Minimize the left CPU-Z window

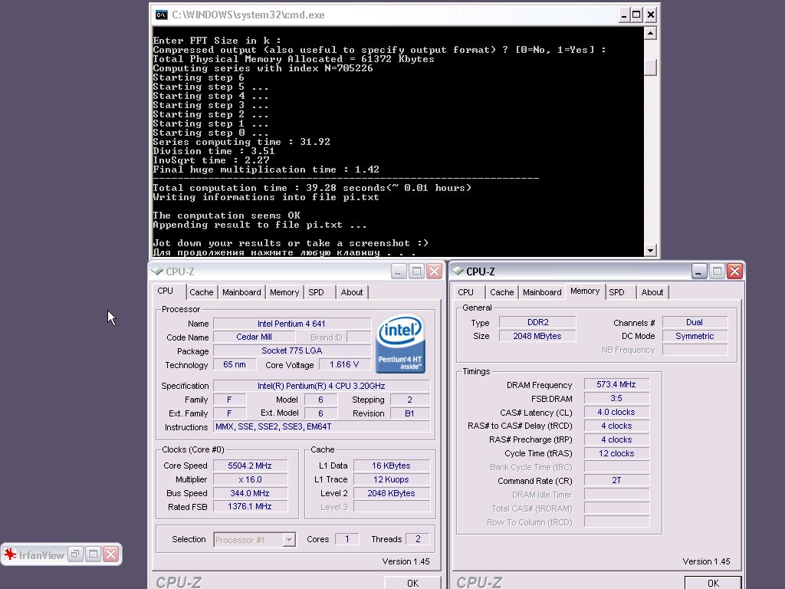coord(398,271)
